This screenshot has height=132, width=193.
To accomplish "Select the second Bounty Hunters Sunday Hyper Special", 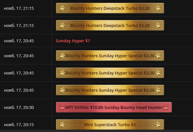I will (110, 73).
